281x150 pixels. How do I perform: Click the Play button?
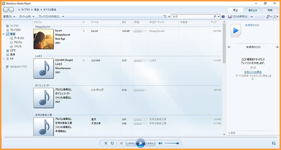click(140, 143)
